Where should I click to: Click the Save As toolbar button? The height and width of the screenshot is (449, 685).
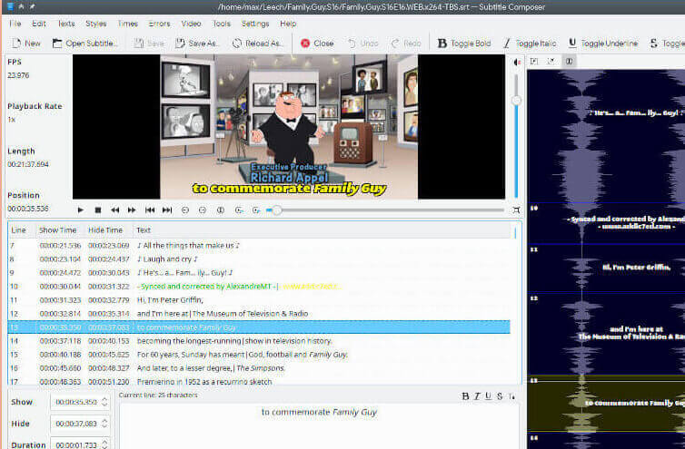coord(200,43)
